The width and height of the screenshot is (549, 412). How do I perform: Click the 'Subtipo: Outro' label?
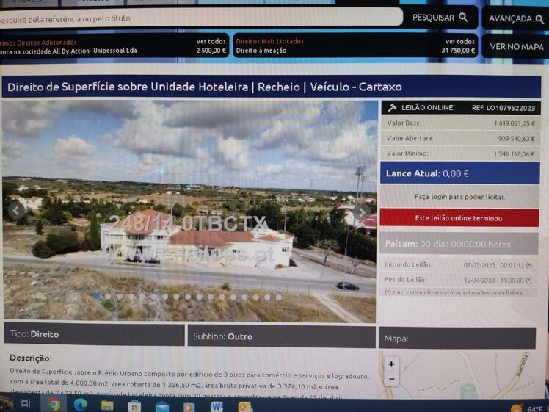tap(222, 336)
